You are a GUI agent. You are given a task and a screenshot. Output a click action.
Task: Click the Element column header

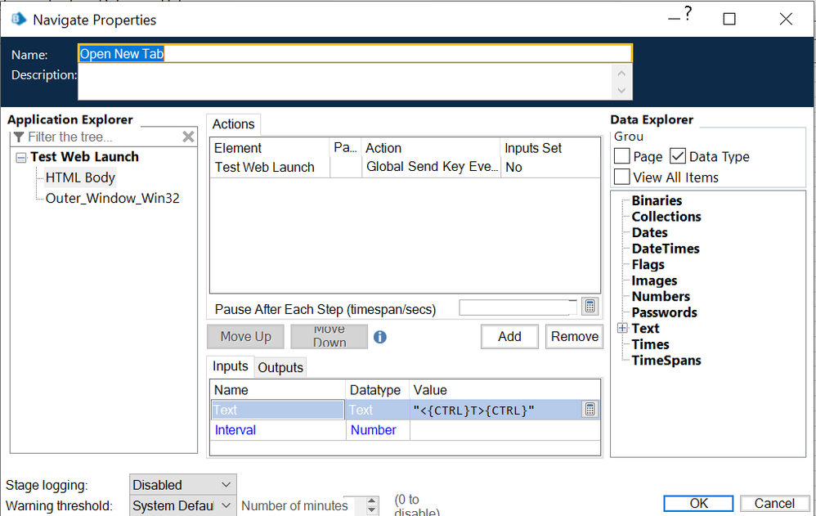pyautogui.click(x=270, y=148)
